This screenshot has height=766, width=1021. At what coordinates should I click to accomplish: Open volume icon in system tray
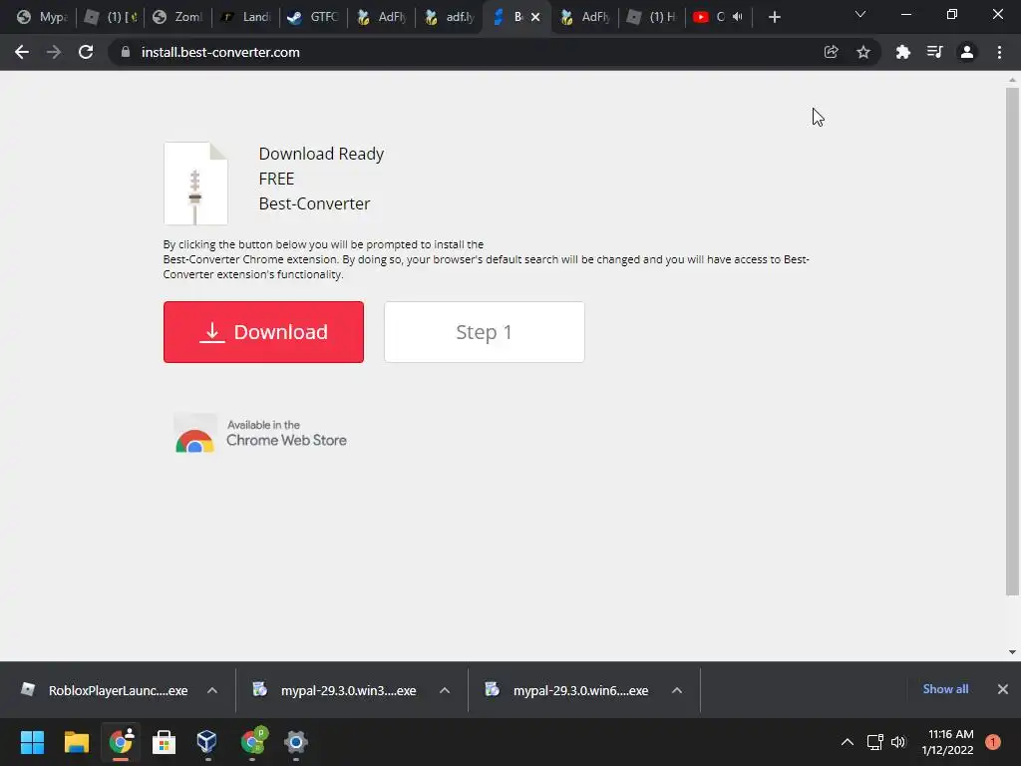898,742
